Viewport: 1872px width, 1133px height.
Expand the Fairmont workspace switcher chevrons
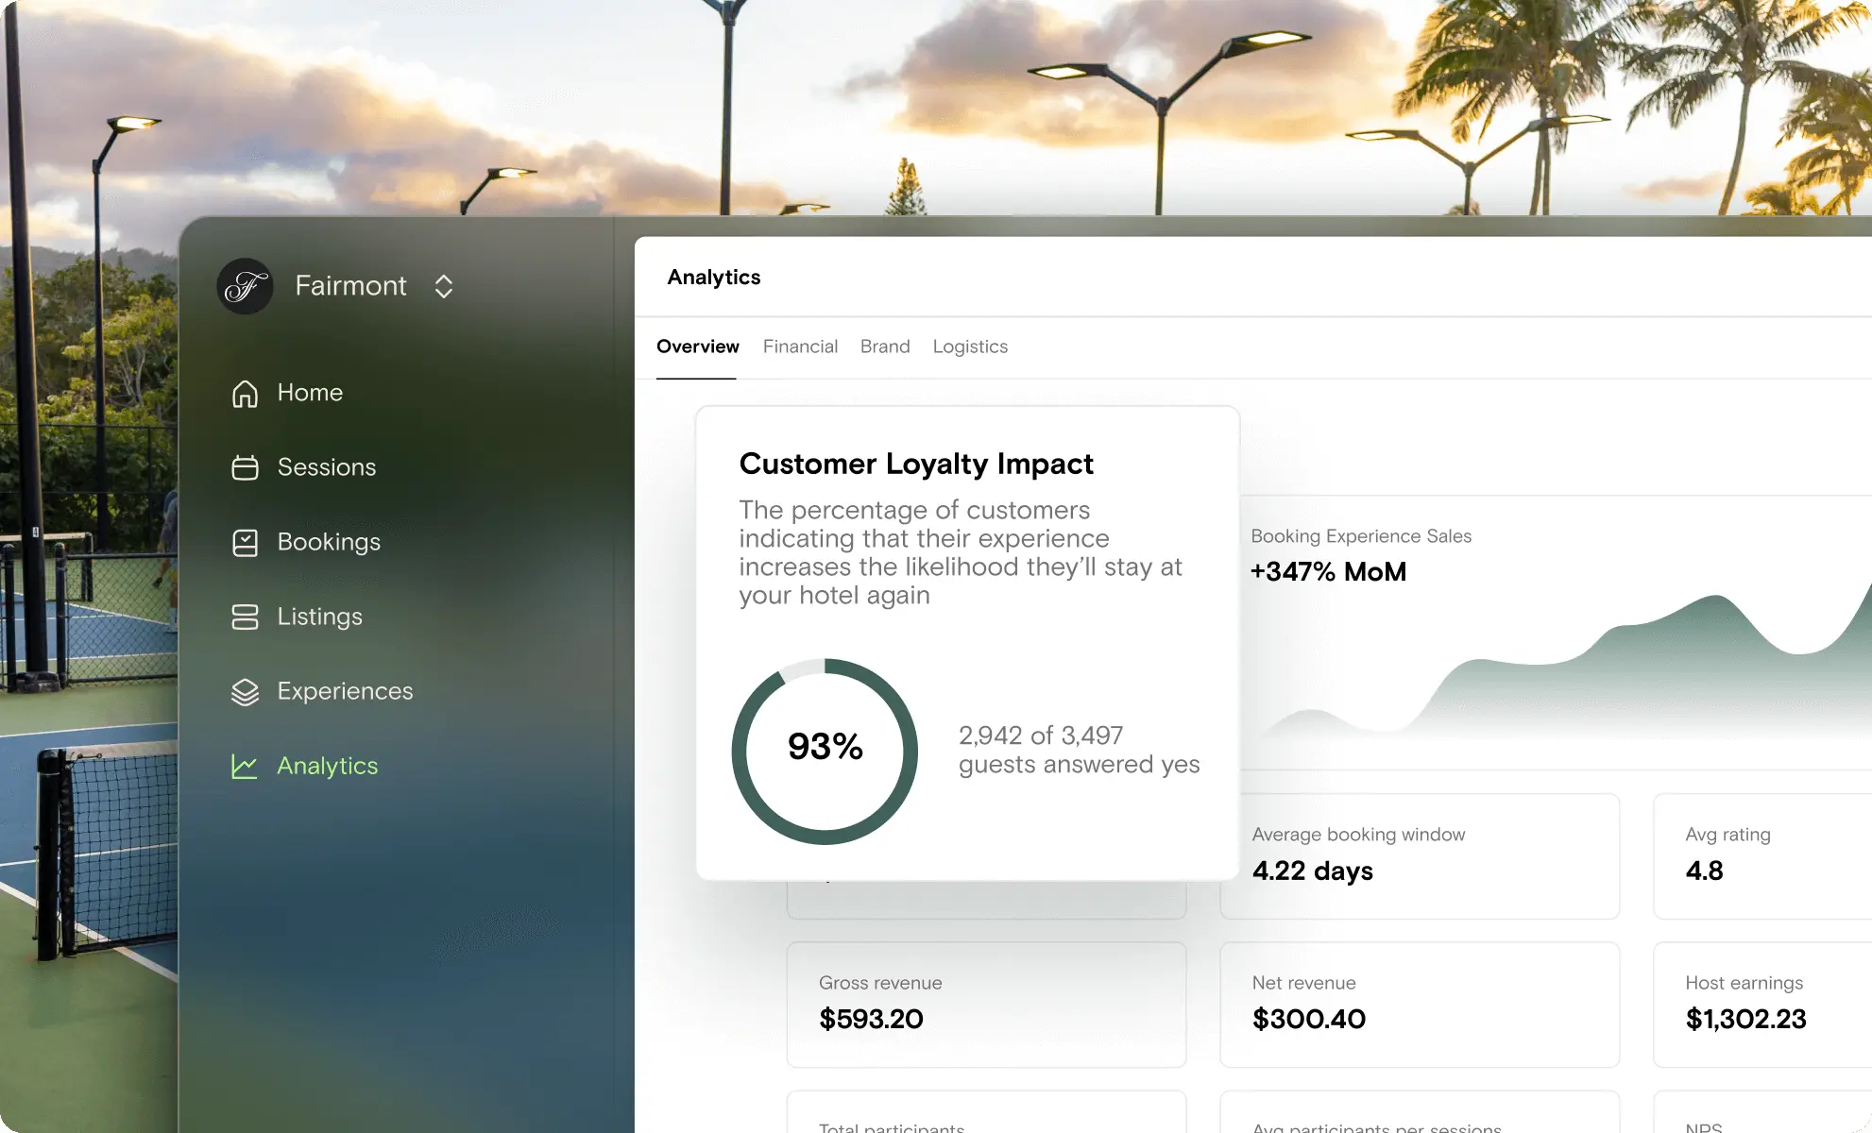(x=444, y=286)
